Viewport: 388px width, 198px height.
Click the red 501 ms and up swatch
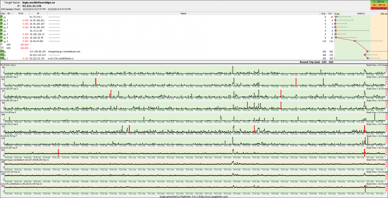[379, 8]
